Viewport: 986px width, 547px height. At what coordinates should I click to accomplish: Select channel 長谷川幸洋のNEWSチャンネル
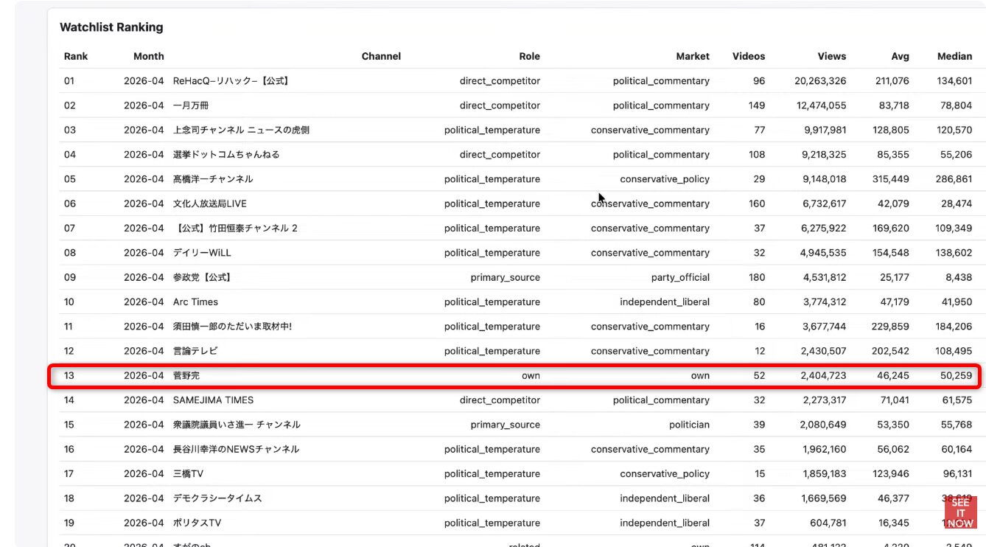pos(236,450)
